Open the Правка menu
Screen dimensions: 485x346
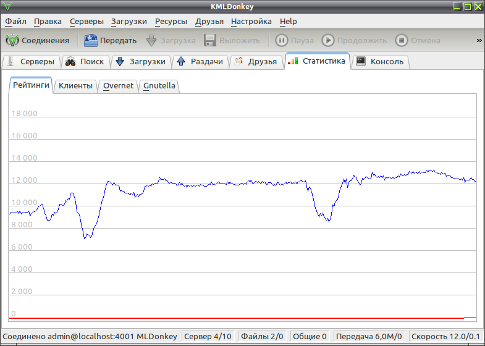click(48, 22)
